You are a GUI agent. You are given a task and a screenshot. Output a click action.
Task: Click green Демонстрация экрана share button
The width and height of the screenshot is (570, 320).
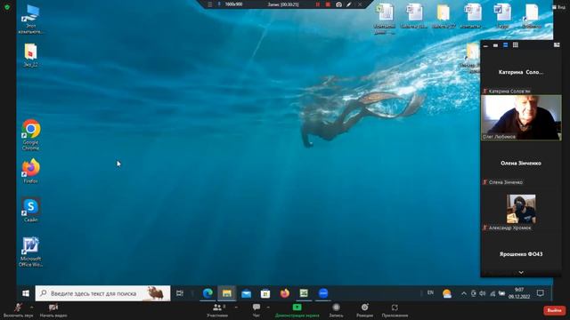(x=297, y=310)
